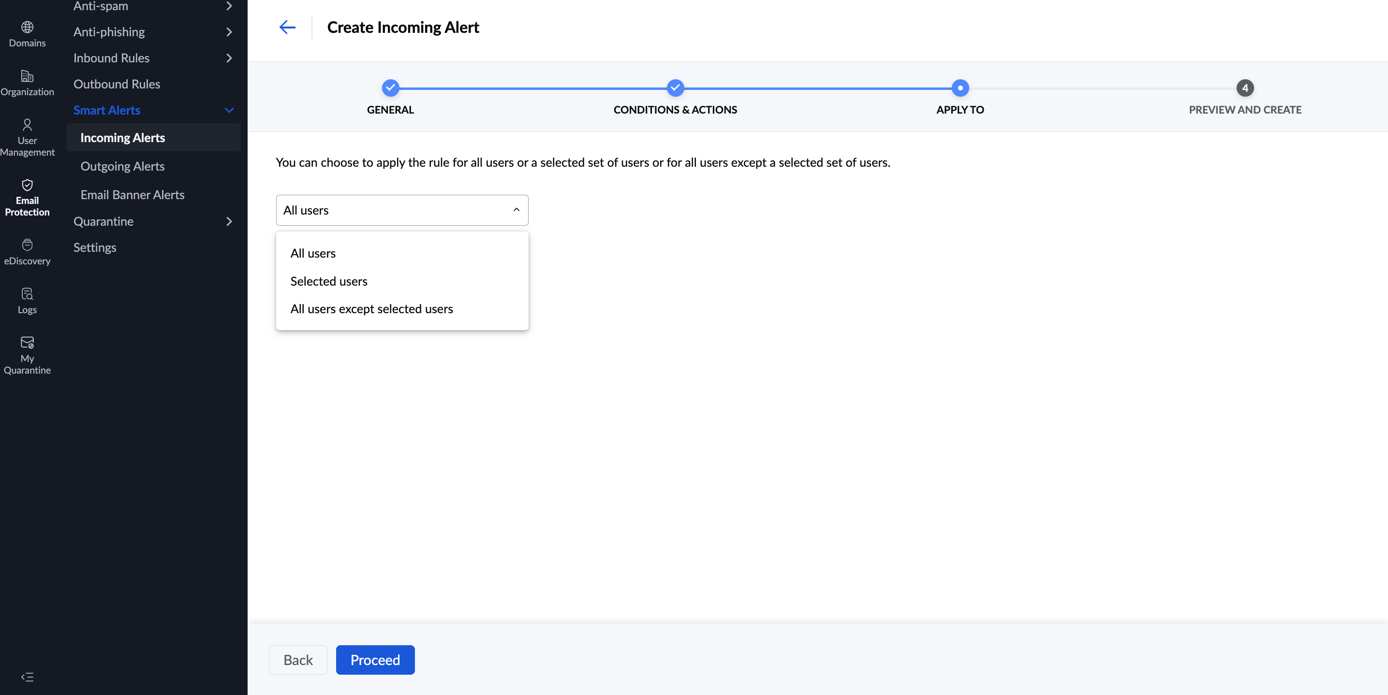Collapse the Smart Alerts section
The height and width of the screenshot is (695, 1388).
(229, 110)
